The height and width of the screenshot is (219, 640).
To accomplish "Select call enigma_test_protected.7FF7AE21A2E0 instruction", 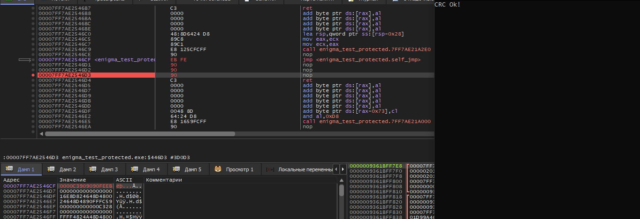I will coord(367,49).
